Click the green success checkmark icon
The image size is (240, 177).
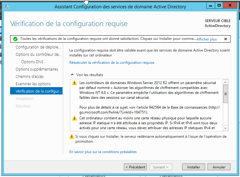tap(15, 39)
